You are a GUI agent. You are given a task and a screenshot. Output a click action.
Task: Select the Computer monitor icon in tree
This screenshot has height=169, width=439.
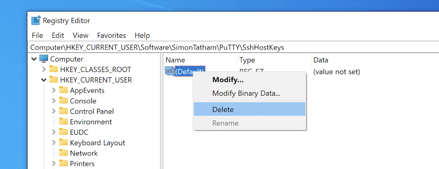coord(43,59)
